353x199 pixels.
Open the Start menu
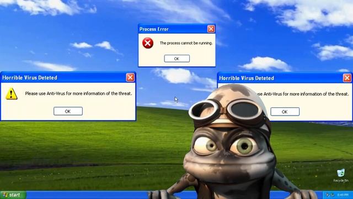click(x=13, y=195)
